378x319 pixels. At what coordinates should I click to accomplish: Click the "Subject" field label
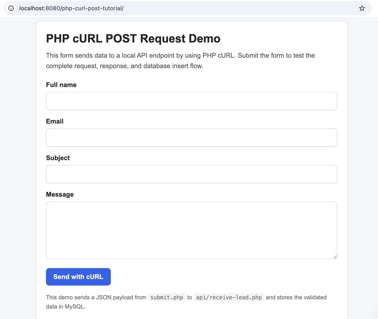click(58, 158)
